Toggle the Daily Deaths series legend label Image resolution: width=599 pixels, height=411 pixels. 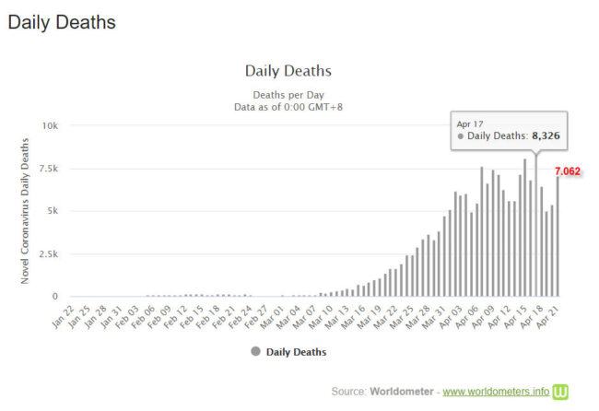point(296,351)
